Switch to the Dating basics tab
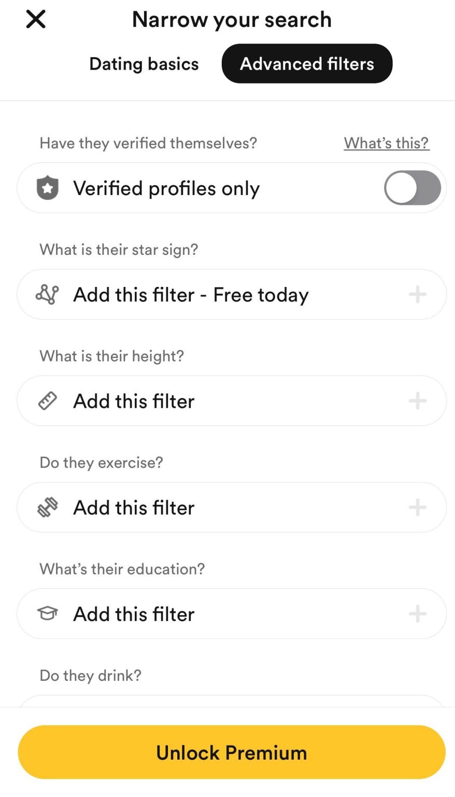The width and height of the screenshot is (455, 797). (144, 63)
